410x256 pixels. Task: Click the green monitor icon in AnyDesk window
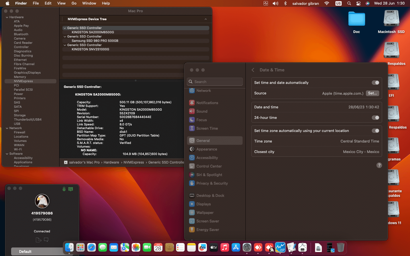(71, 189)
